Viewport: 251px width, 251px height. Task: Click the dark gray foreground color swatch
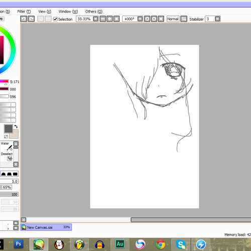click(8, 129)
